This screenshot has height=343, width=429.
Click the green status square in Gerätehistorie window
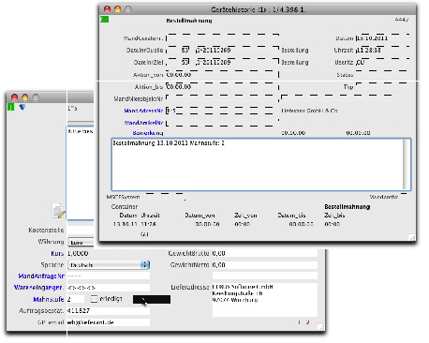[x=105, y=20]
